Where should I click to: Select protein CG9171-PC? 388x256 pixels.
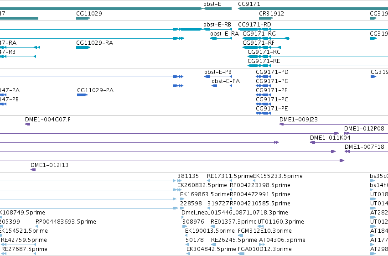pos(263,104)
